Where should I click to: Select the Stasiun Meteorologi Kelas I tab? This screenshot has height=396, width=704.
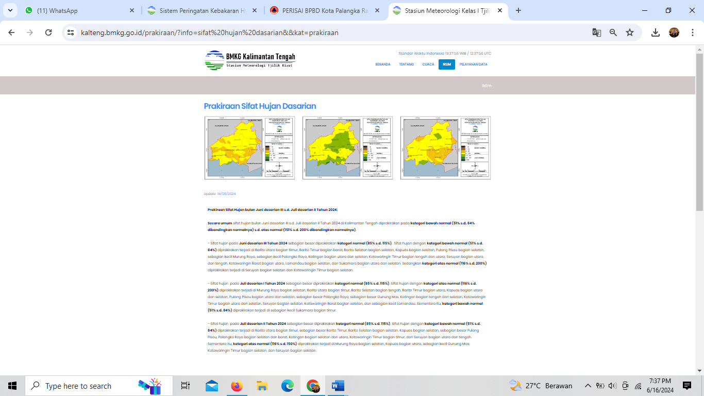tap(447, 10)
